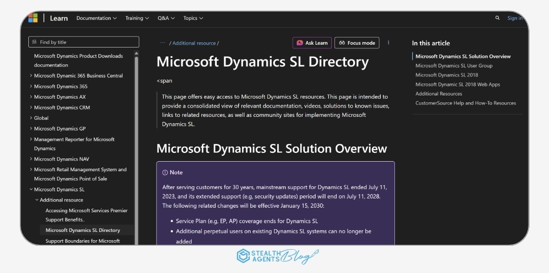Image resolution: width=549 pixels, height=273 pixels.
Task: Open the Topics dropdown
Action: coord(193,18)
